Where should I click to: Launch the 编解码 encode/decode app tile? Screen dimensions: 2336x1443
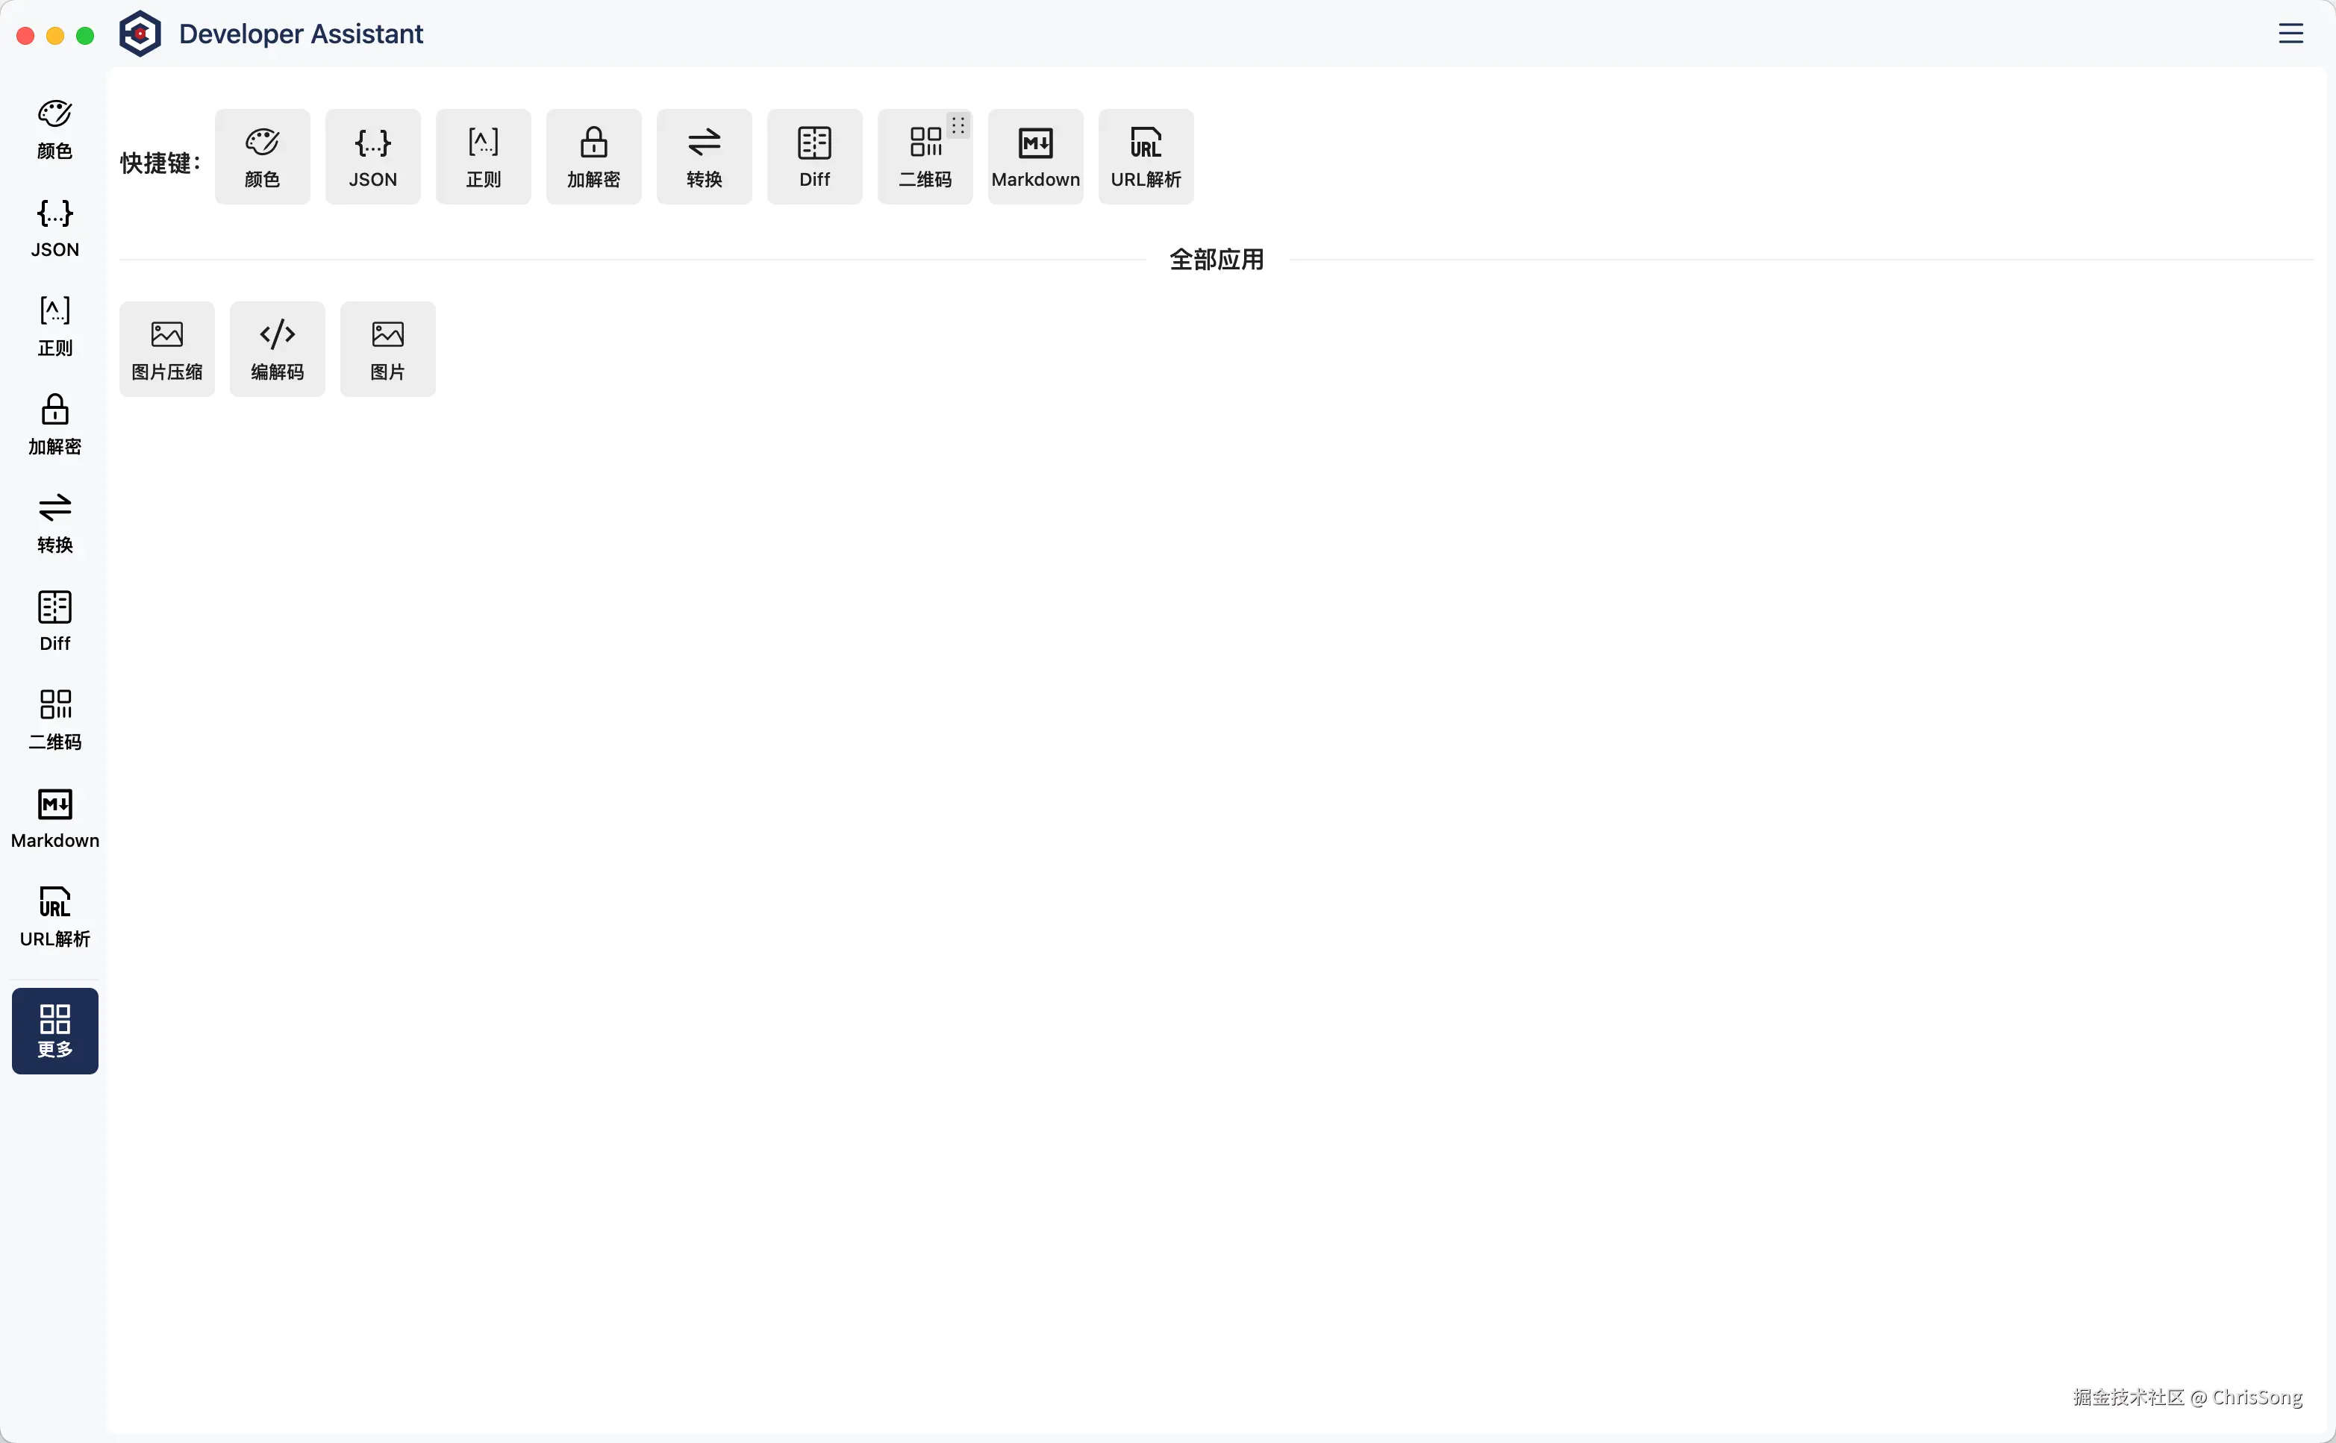(x=277, y=348)
